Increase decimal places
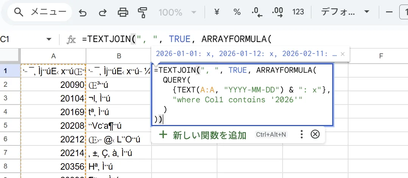 coord(278,12)
